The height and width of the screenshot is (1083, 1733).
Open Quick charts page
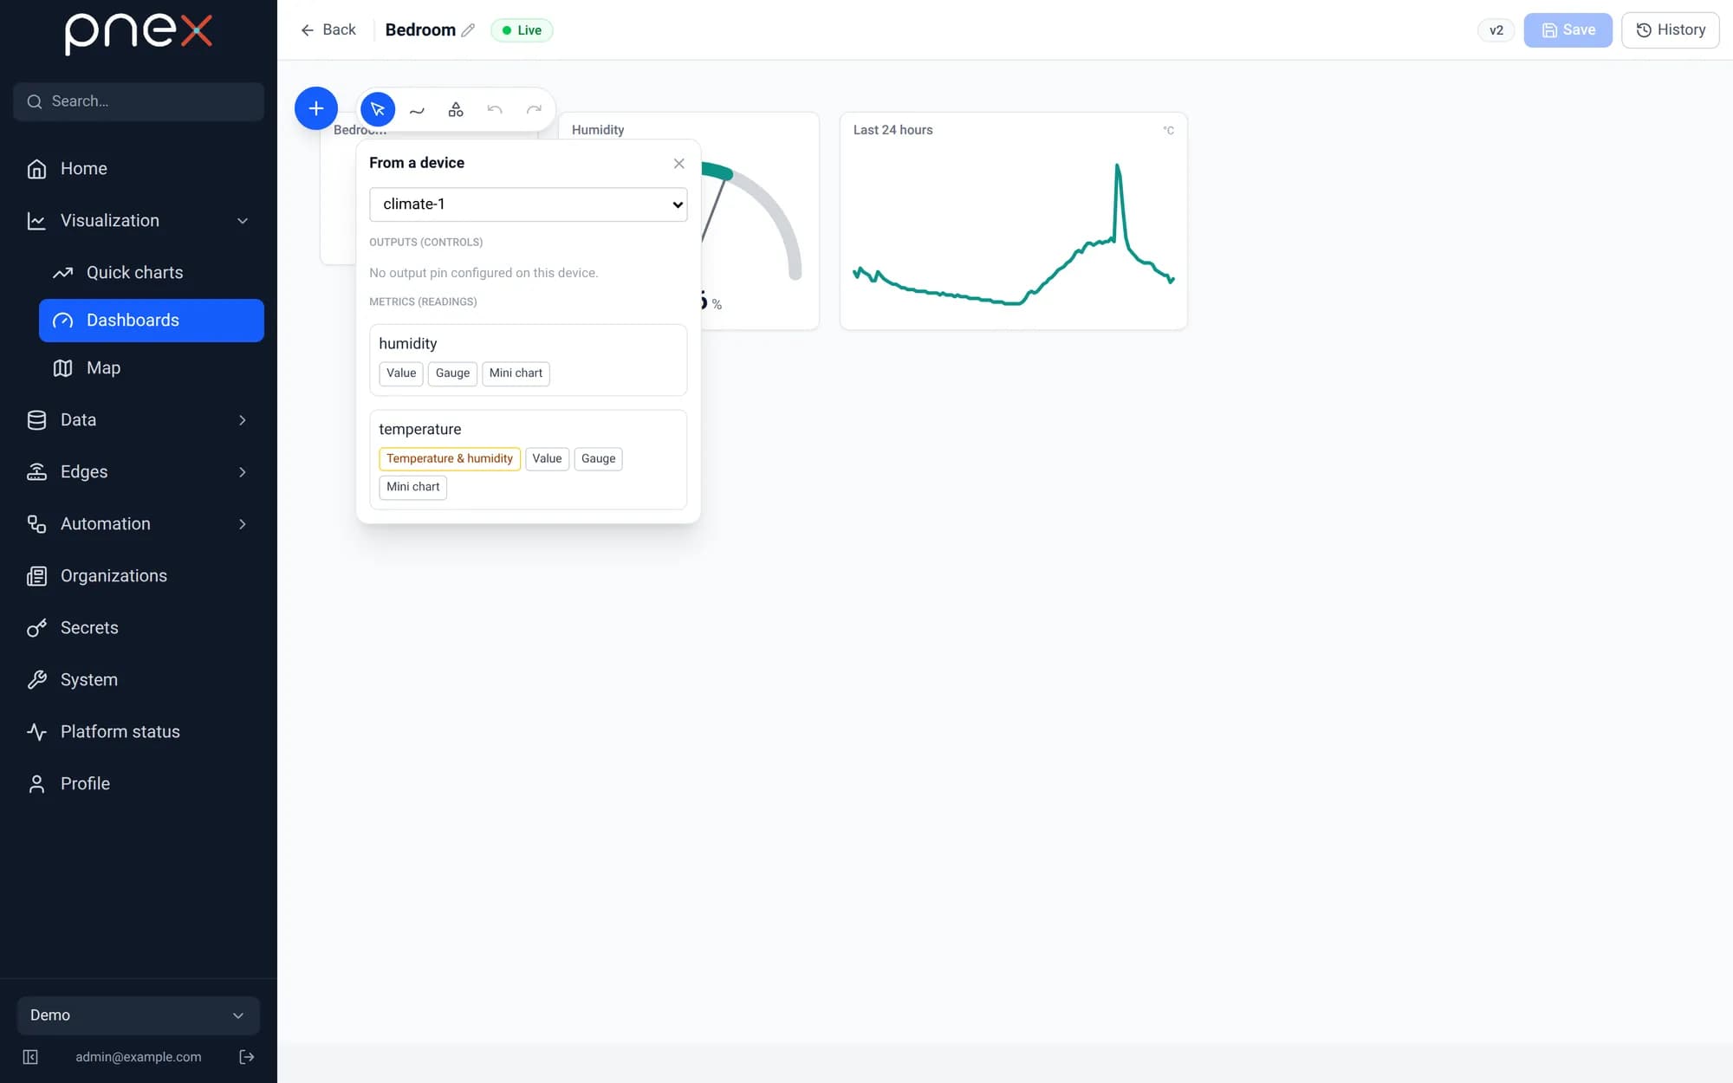[x=152, y=273]
